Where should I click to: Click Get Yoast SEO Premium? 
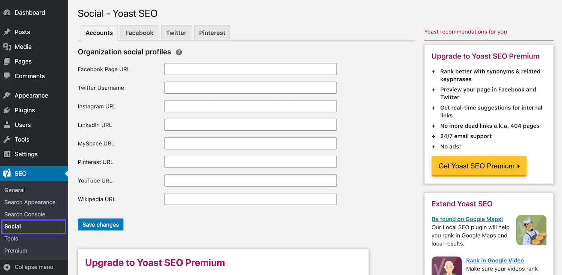click(x=479, y=166)
